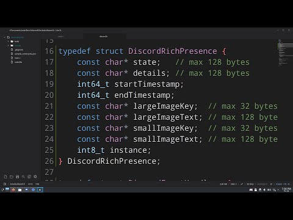The image size is (293, 220).
Task: Click the active Lite XL taskbar icon
Action: (40, 189)
